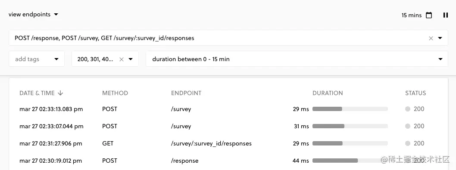This screenshot has height=170, width=456.
Task: Click the METHOD column header
Action: tap(115, 93)
